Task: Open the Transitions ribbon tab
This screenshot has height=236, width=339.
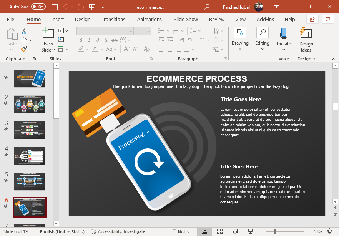Action: (x=113, y=20)
